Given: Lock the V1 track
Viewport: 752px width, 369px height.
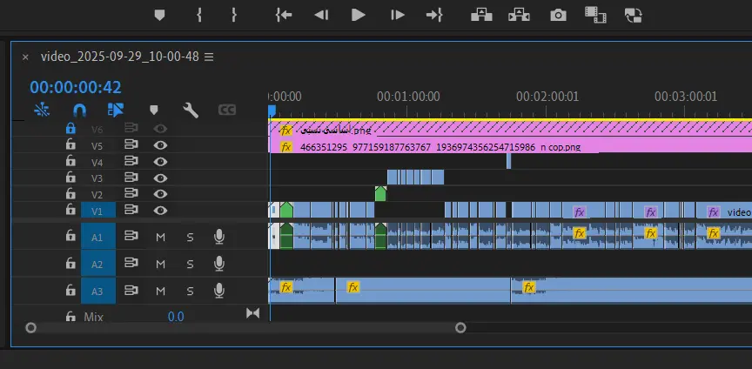Looking at the screenshot, I should 70,210.
